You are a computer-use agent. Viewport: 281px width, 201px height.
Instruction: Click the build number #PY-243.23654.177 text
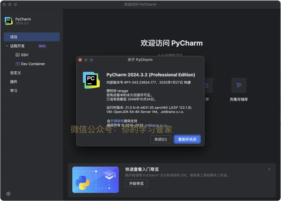click(x=140, y=82)
